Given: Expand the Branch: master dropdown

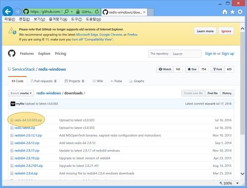Looking at the screenshot, I should pyautogui.click(x=21, y=93).
